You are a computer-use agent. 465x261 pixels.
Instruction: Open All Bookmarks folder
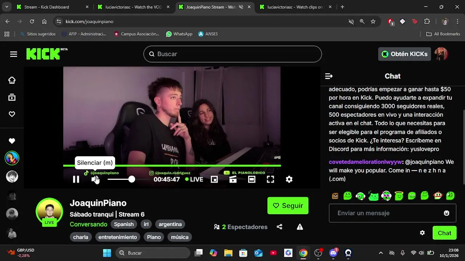click(x=443, y=34)
